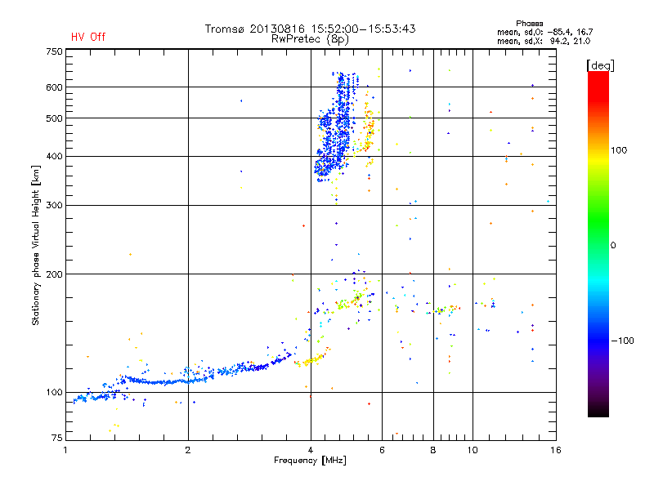654x490 pixels.
Task: Click the colorbar label '100'
Action: 619,150
